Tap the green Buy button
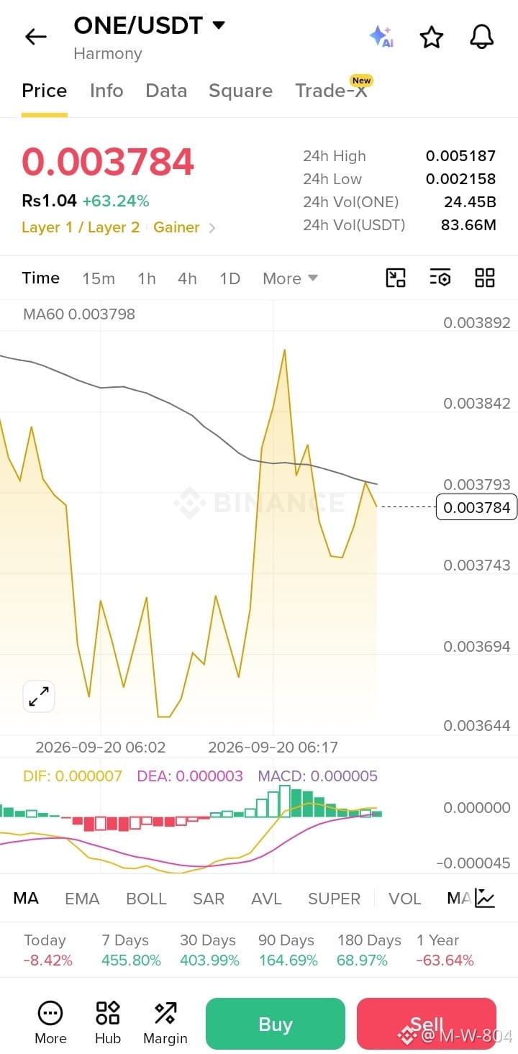 tap(276, 1024)
